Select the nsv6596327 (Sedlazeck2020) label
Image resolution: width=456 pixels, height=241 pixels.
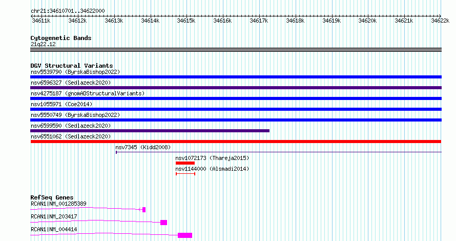[71, 83]
